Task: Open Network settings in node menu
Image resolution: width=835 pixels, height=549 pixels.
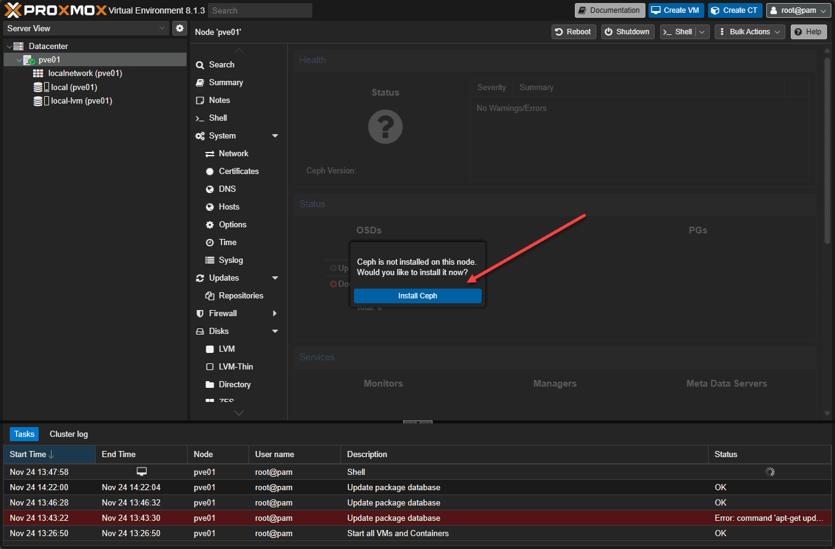Action: click(233, 153)
